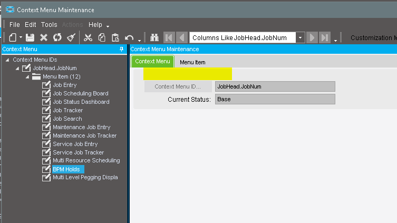
Task: Click the Cut scissors icon
Action: pos(88,37)
